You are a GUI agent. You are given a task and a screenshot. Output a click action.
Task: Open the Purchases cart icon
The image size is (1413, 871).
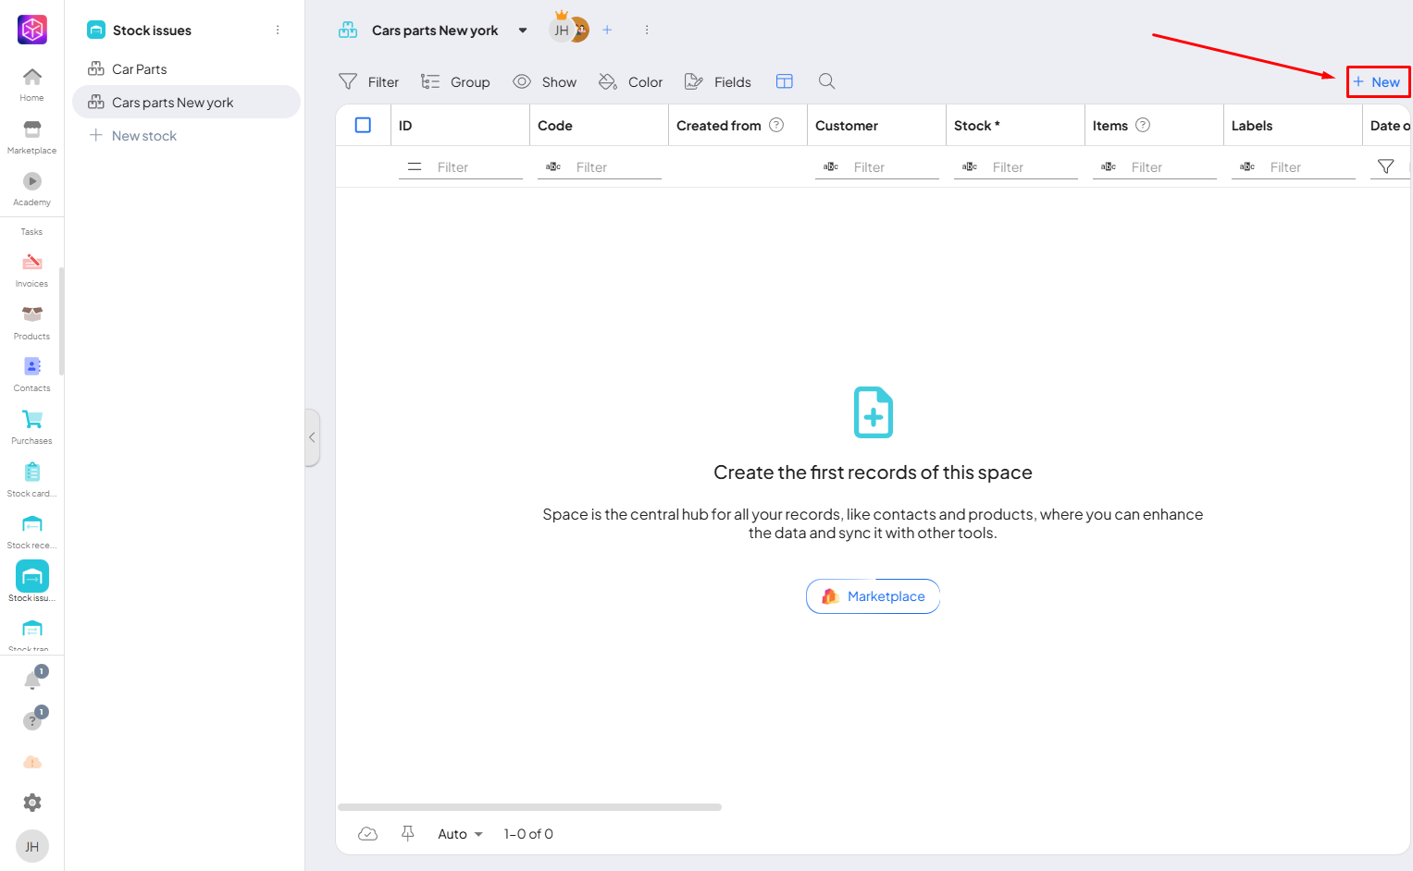tap(32, 426)
